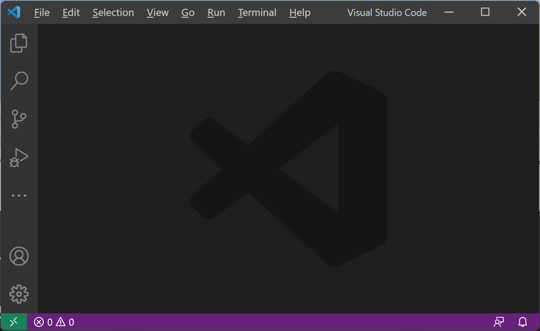
Task: Maximize the Visual Studio Code window
Action: pyautogui.click(x=486, y=12)
